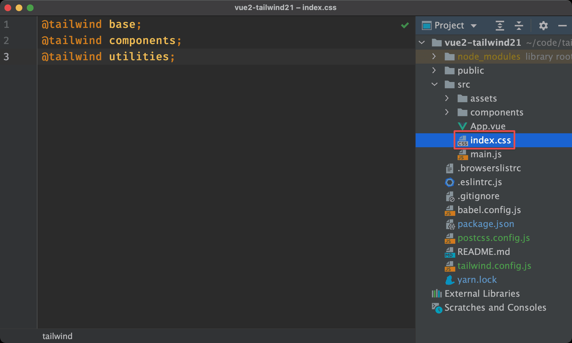The image size is (572, 343).
Task: Open App.vue in the project tree
Action: [488, 126]
